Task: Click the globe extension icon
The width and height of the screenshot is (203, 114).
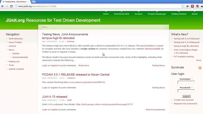Action: pyautogui.click(x=187, y=6)
